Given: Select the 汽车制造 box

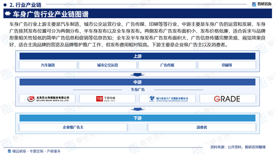Looking at the screenshot, I should pos(48,65).
